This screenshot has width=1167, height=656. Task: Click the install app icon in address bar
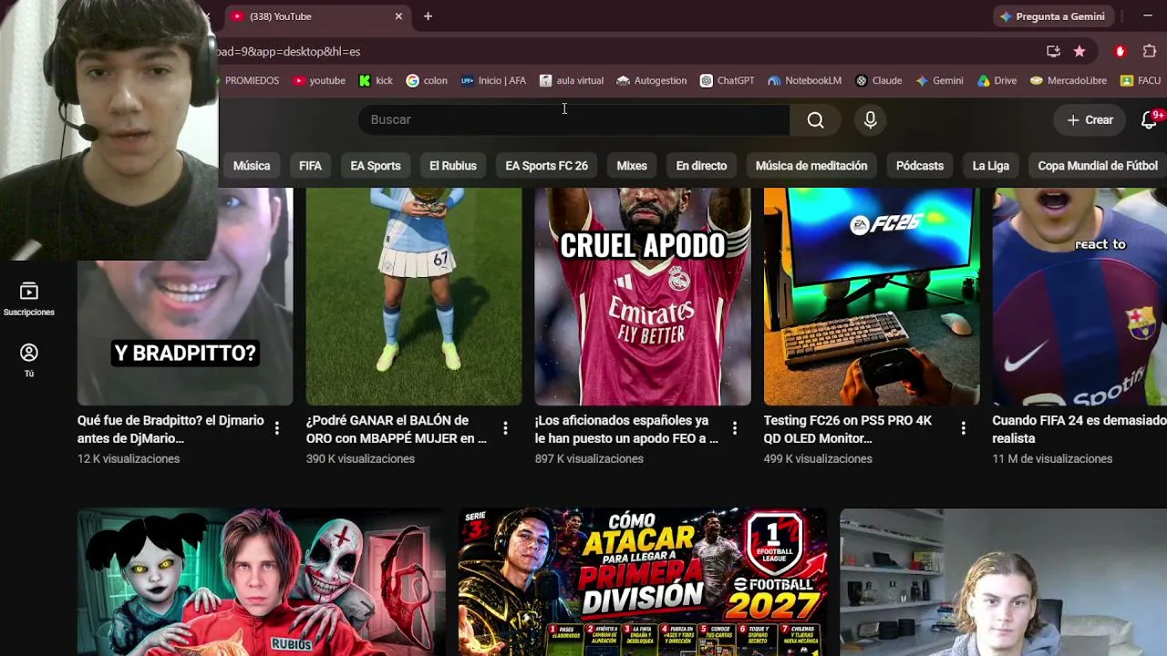tap(1053, 51)
